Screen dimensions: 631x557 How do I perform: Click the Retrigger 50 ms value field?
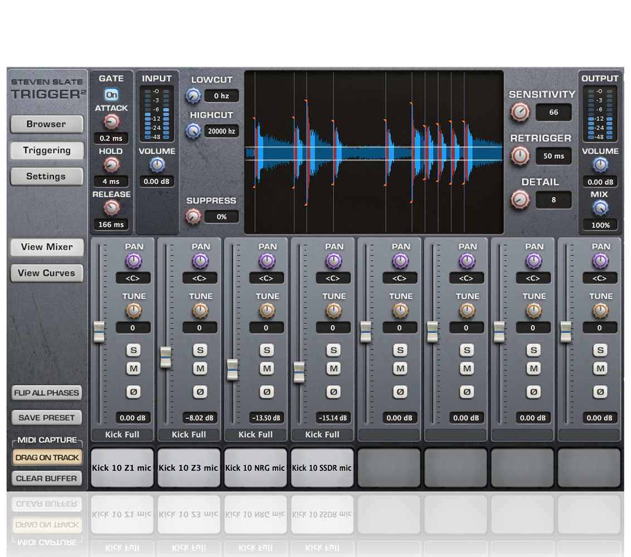[x=554, y=156]
